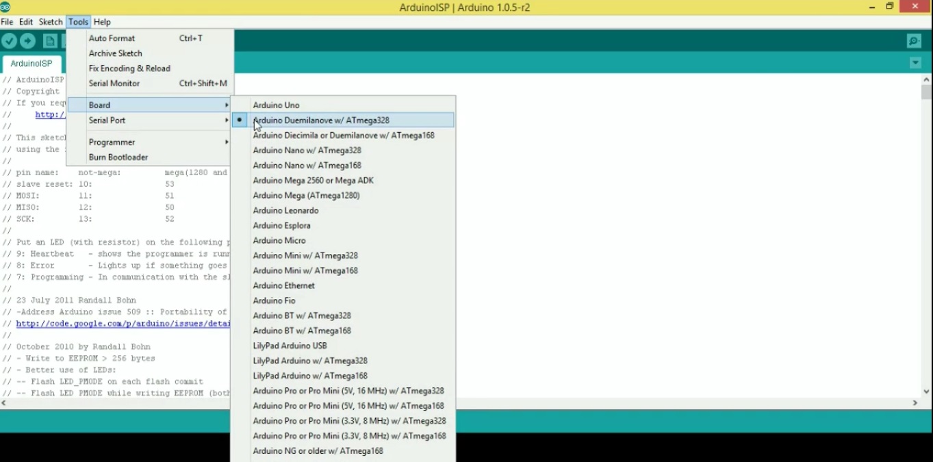Viewport: 933px width, 462px height.
Task: Click the Verify checkmark icon
Action: tap(9, 41)
